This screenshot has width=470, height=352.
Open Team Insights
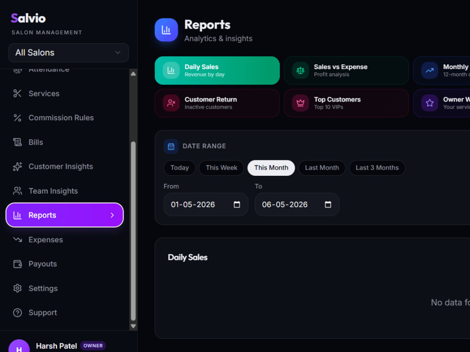54,191
